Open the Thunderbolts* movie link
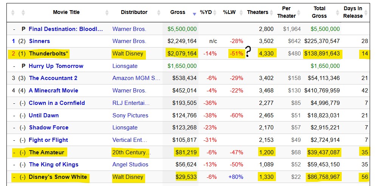378x186 pixels. (49, 54)
